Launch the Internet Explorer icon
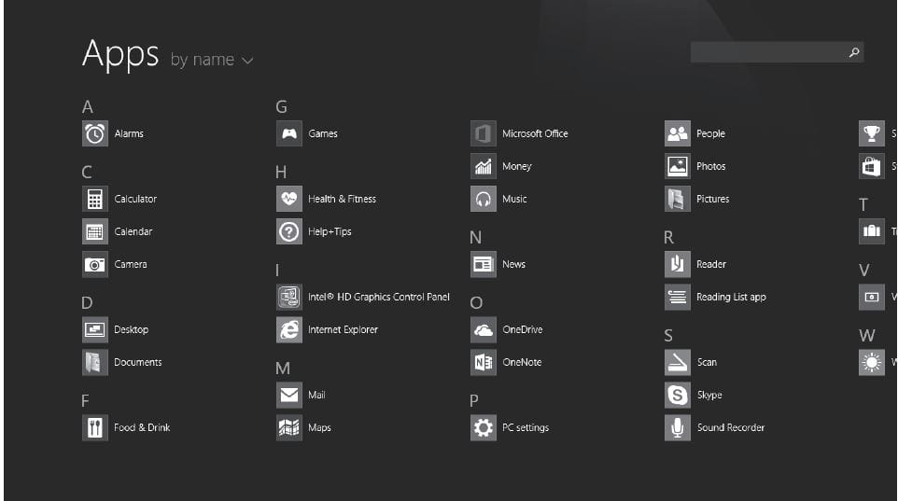898x501 pixels. point(289,329)
